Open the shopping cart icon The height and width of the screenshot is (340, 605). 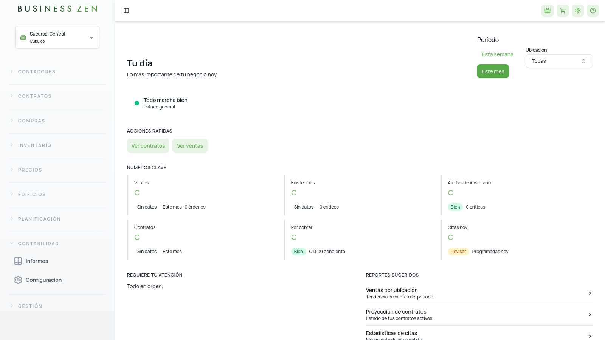tap(563, 11)
